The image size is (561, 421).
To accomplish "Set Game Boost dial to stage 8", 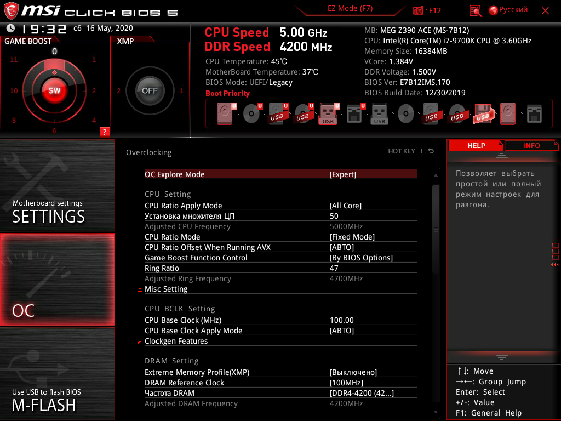I will click(x=14, y=120).
